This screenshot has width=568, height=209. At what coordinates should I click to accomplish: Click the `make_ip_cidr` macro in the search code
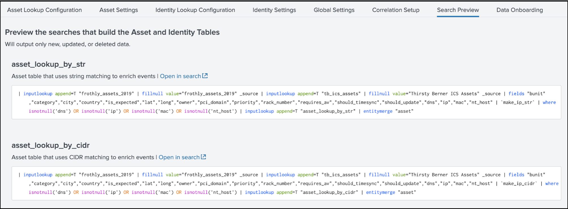519,184
